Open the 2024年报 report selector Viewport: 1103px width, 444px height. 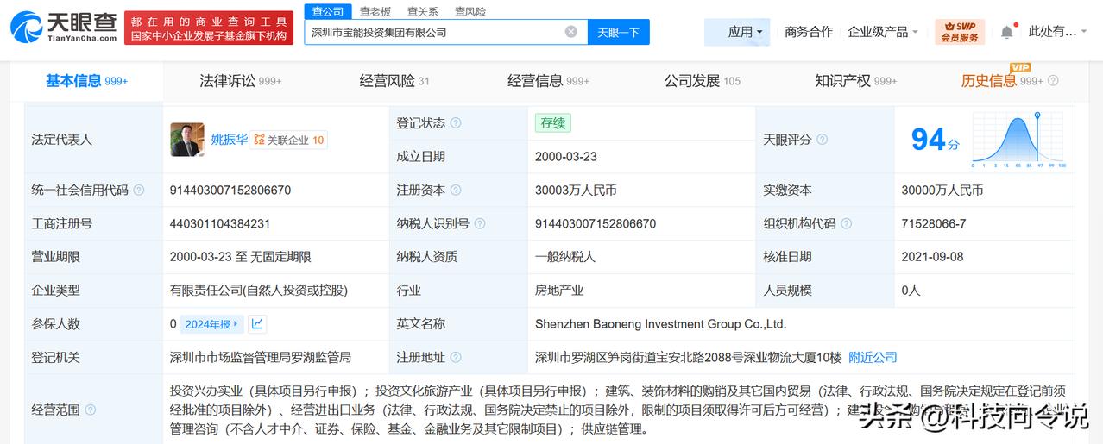coord(212,324)
